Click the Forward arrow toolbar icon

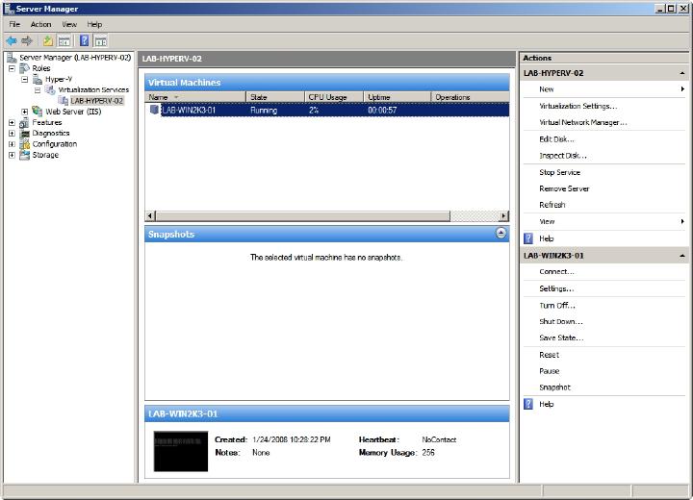[x=27, y=41]
